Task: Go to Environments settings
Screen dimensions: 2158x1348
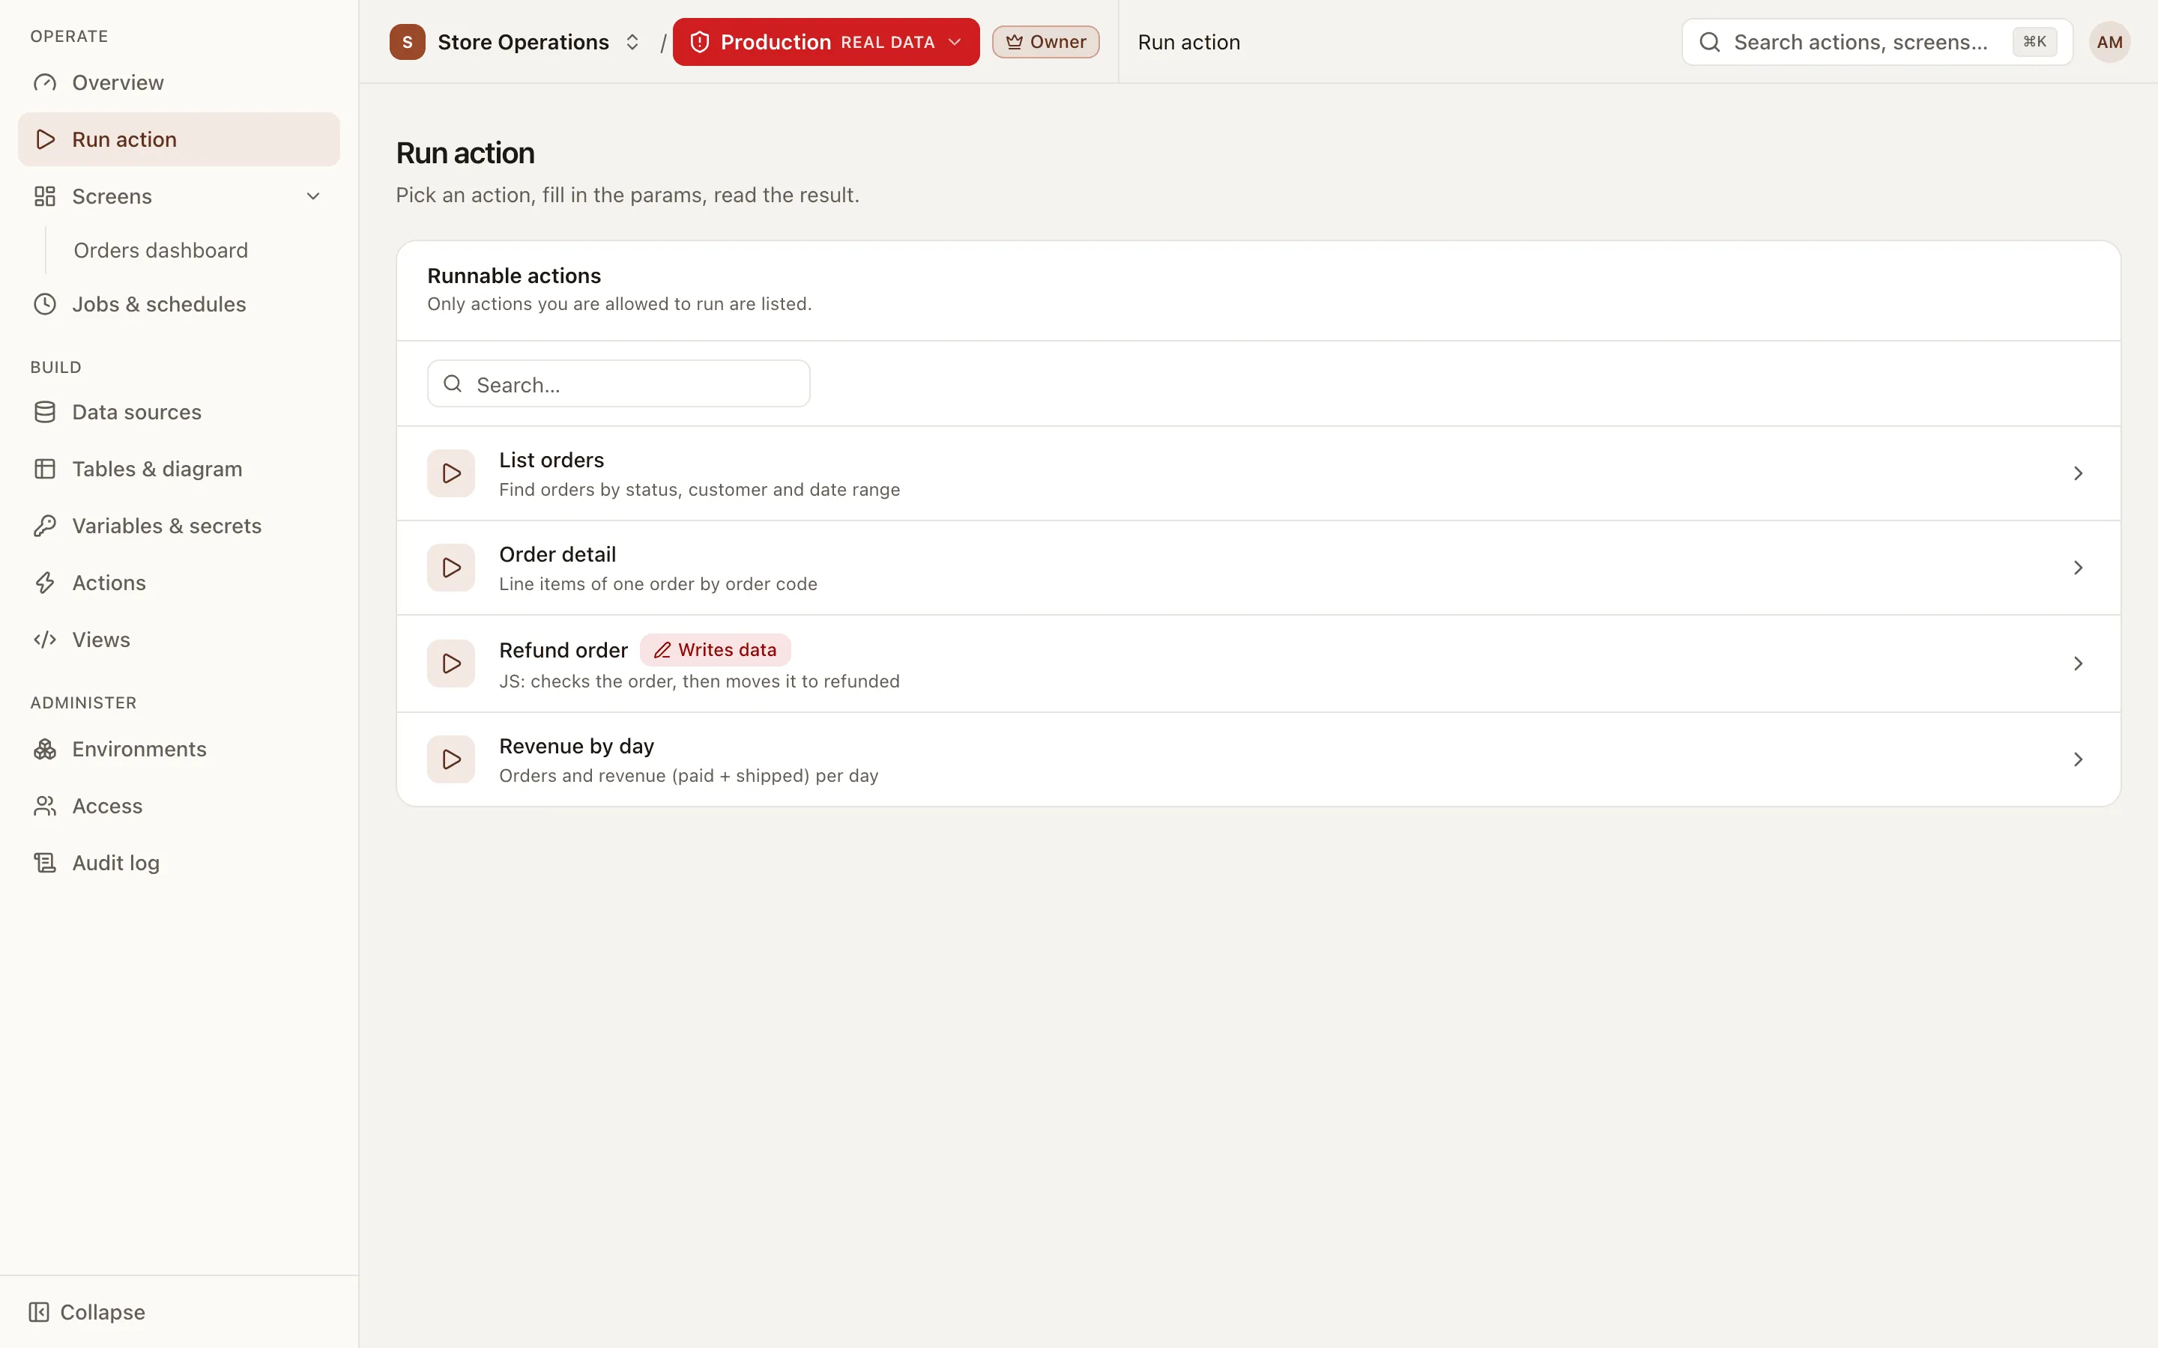Action: [x=178, y=749]
